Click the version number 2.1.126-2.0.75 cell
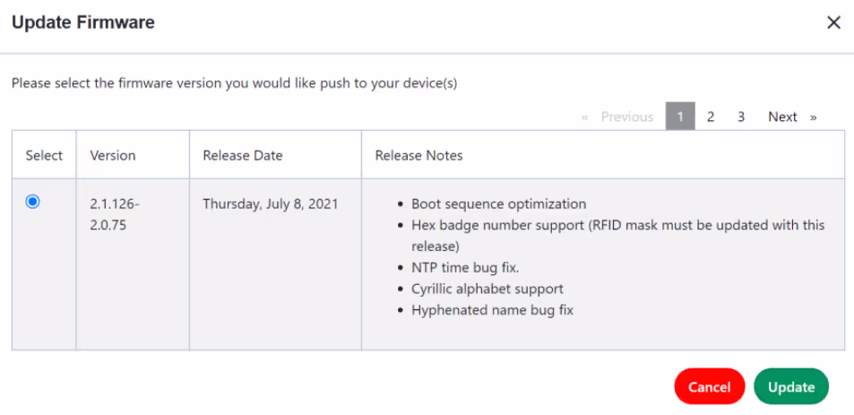854x415 pixels. tap(115, 214)
